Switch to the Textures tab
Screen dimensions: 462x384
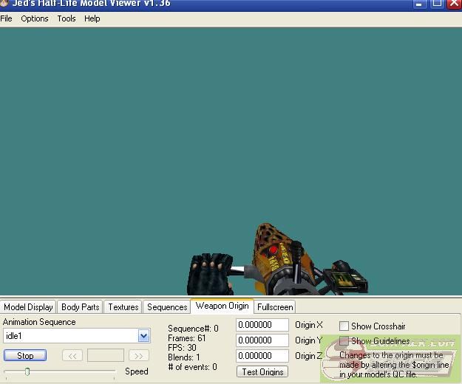point(123,307)
